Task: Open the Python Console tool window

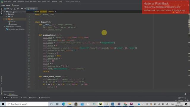Action: coord(44,98)
